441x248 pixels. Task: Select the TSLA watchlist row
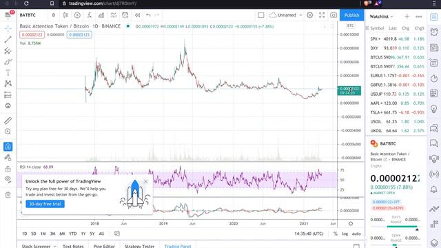(396, 112)
